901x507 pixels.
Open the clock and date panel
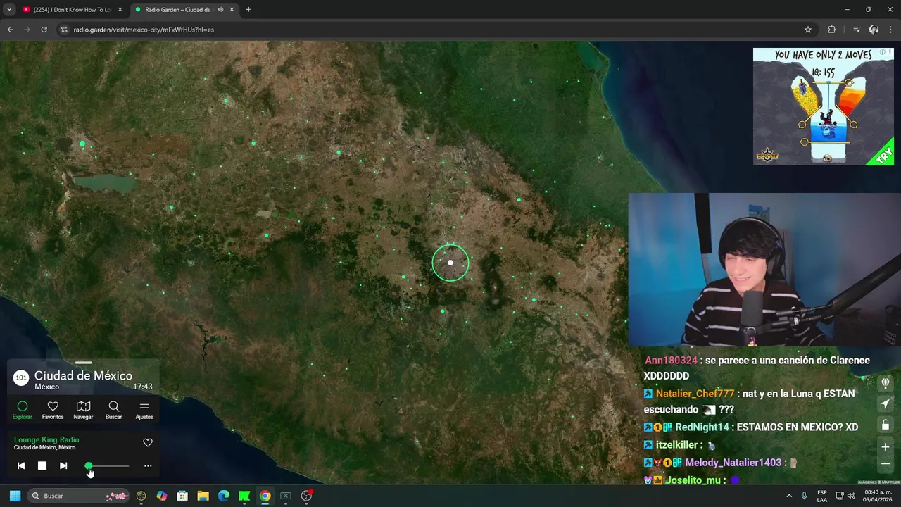tap(878, 496)
